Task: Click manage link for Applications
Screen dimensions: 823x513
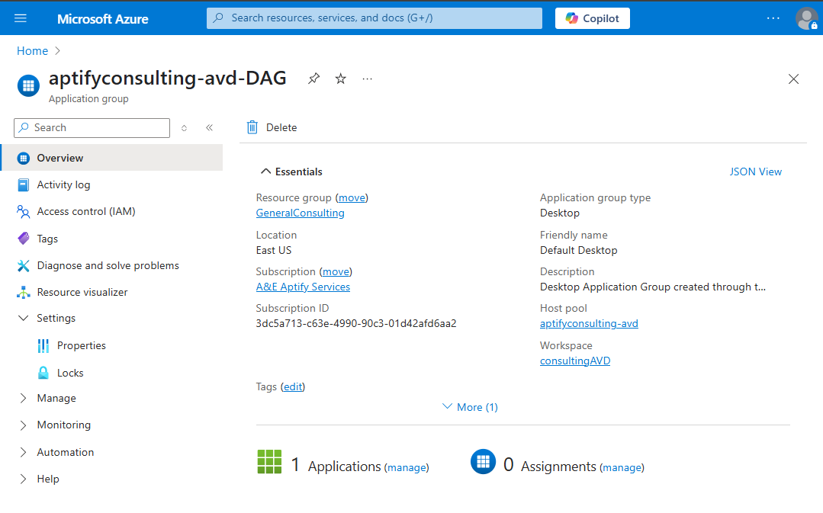Action: pos(407,467)
